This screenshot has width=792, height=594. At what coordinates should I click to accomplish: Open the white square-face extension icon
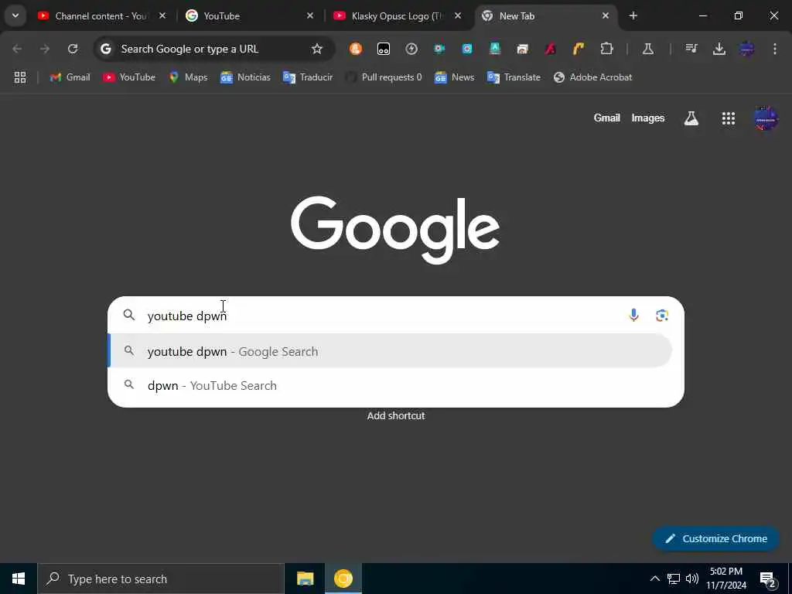click(384, 49)
